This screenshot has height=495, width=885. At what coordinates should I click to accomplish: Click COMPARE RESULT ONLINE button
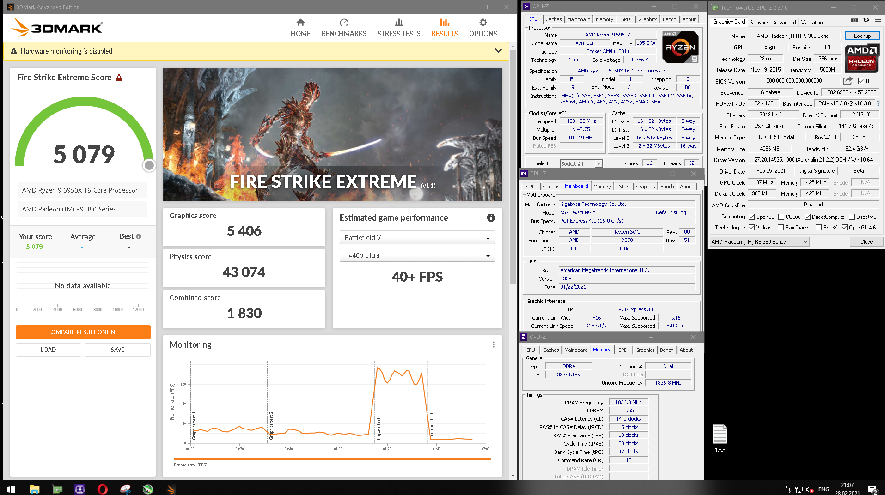[x=83, y=332]
